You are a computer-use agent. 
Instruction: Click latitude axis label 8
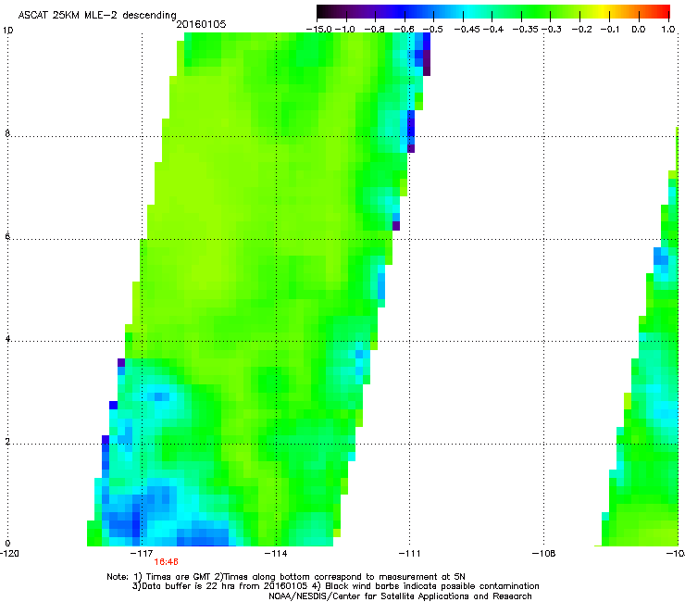pyautogui.click(x=7, y=133)
